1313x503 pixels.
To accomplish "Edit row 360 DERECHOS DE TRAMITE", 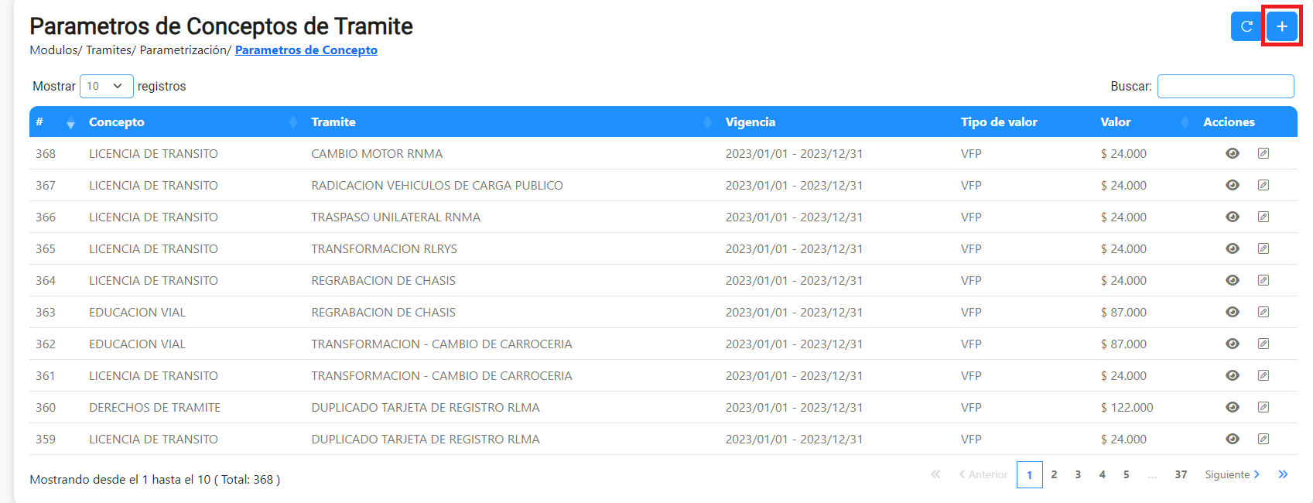I will pos(1263,407).
